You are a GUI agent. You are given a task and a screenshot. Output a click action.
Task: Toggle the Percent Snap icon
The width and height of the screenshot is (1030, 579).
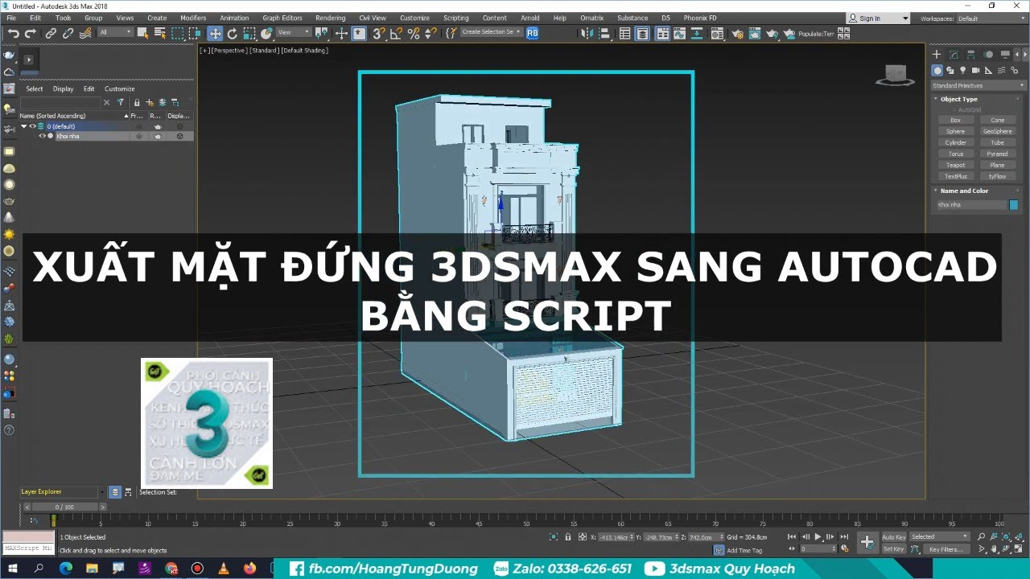414,33
